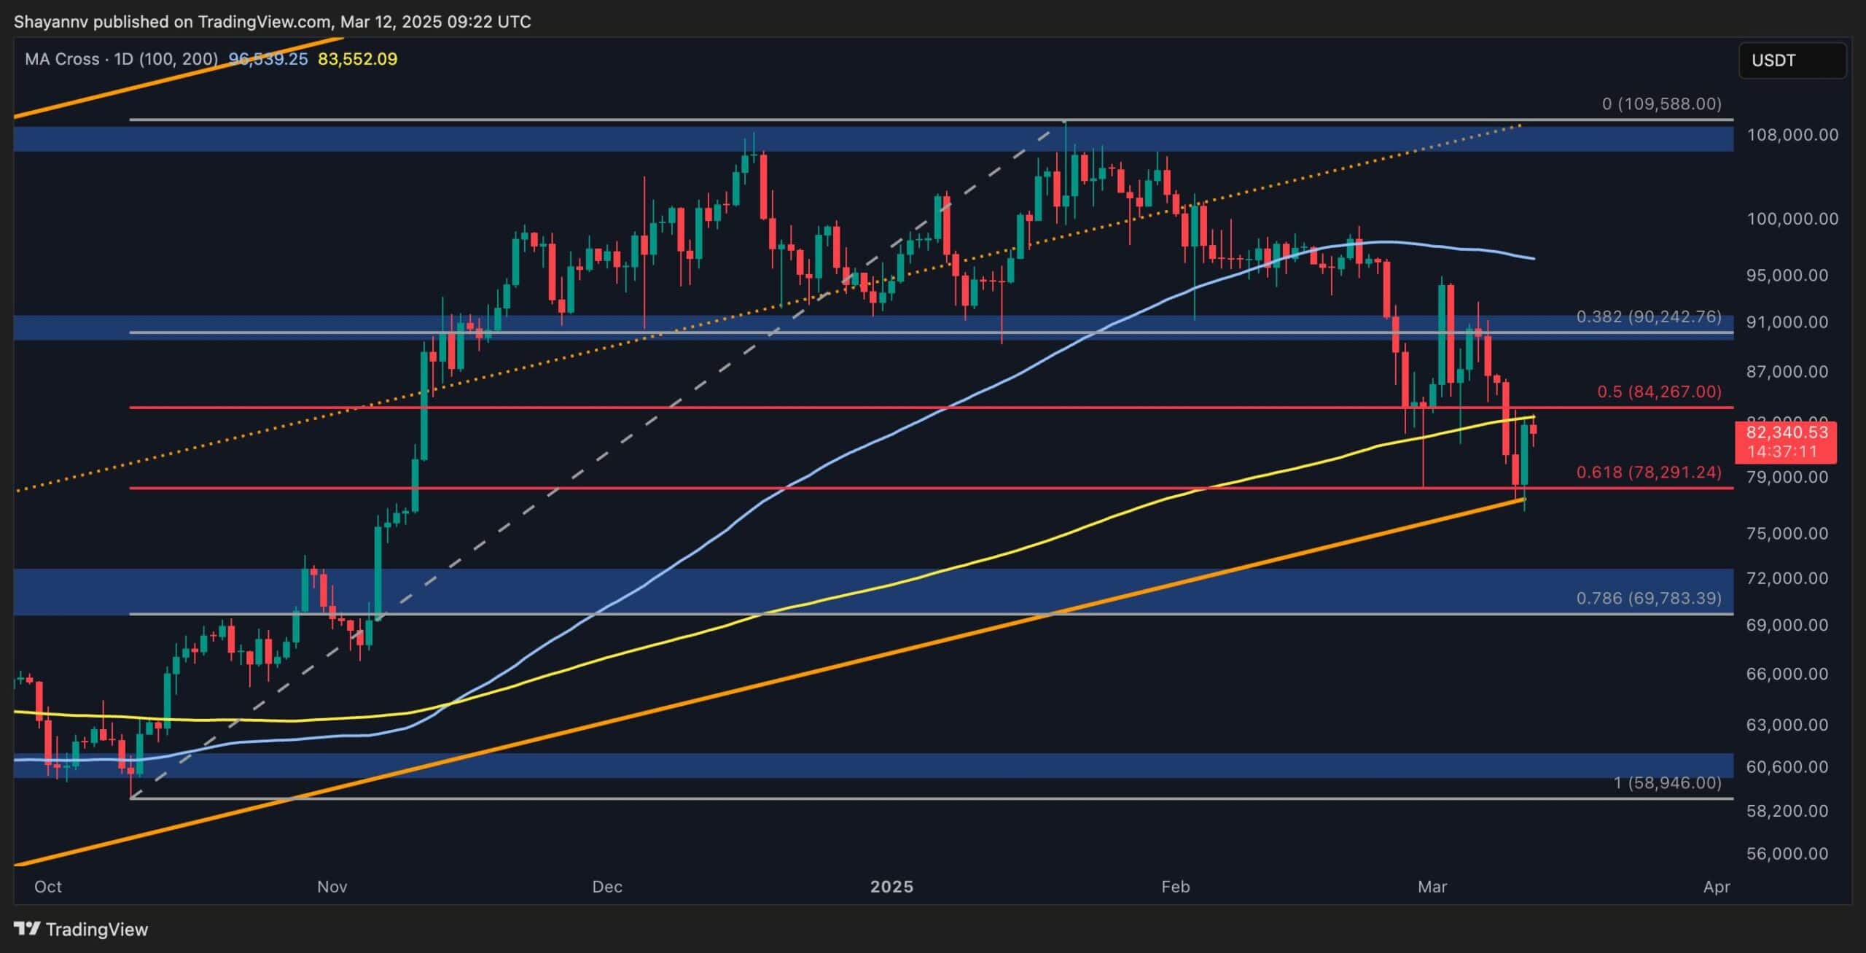The height and width of the screenshot is (953, 1866).
Task: Expand the 1D timeframe in the legend
Action: point(122,58)
